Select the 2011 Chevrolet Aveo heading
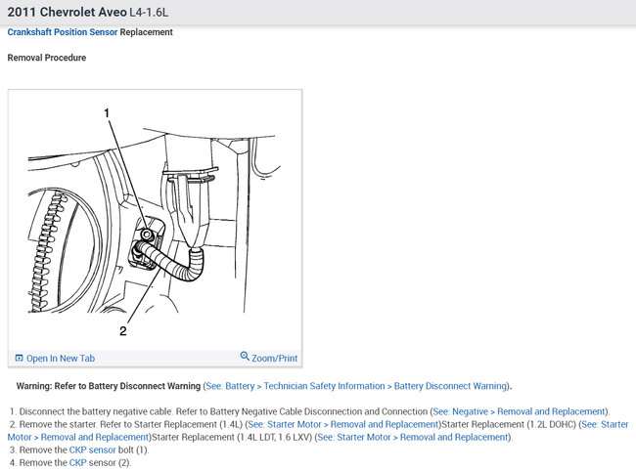 click(x=88, y=12)
